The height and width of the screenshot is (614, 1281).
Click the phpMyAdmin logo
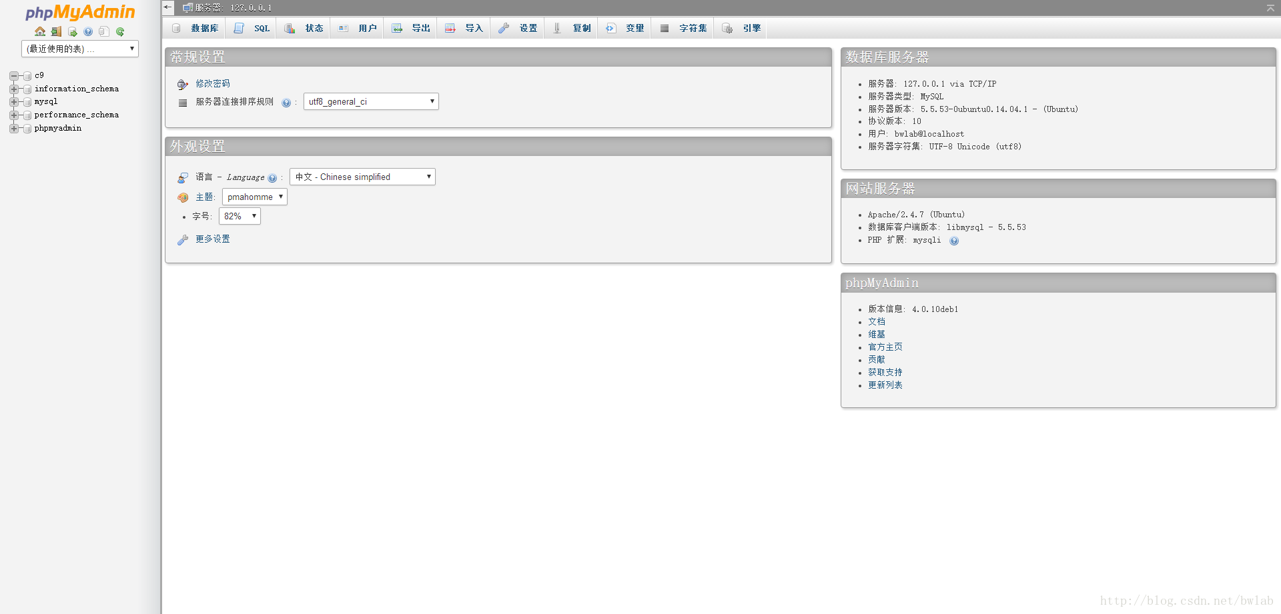(80, 12)
